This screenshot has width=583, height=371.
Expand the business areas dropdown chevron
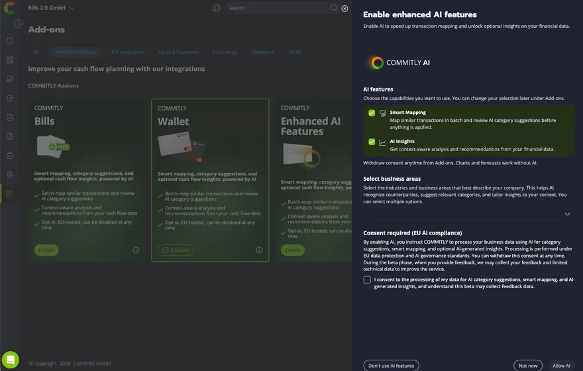click(567, 214)
